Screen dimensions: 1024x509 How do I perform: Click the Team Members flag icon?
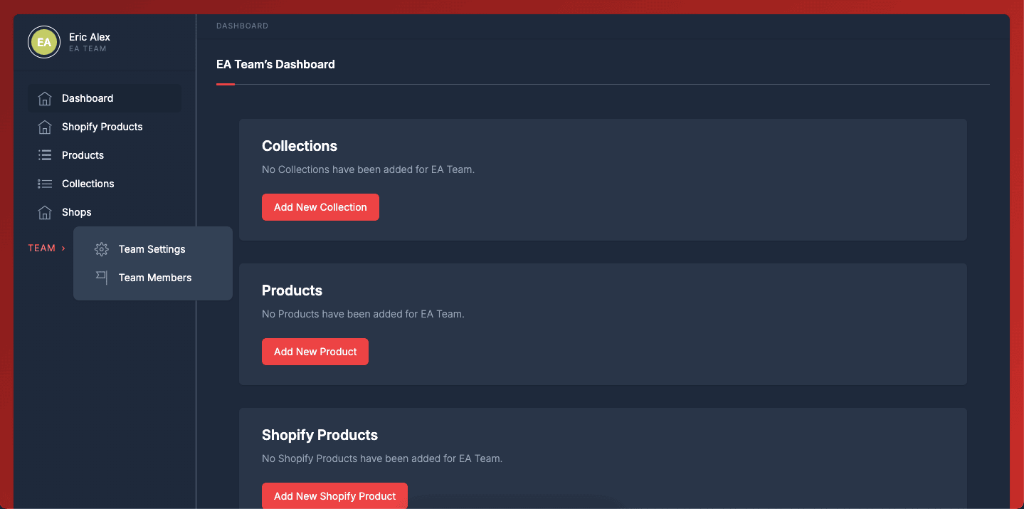coord(102,278)
